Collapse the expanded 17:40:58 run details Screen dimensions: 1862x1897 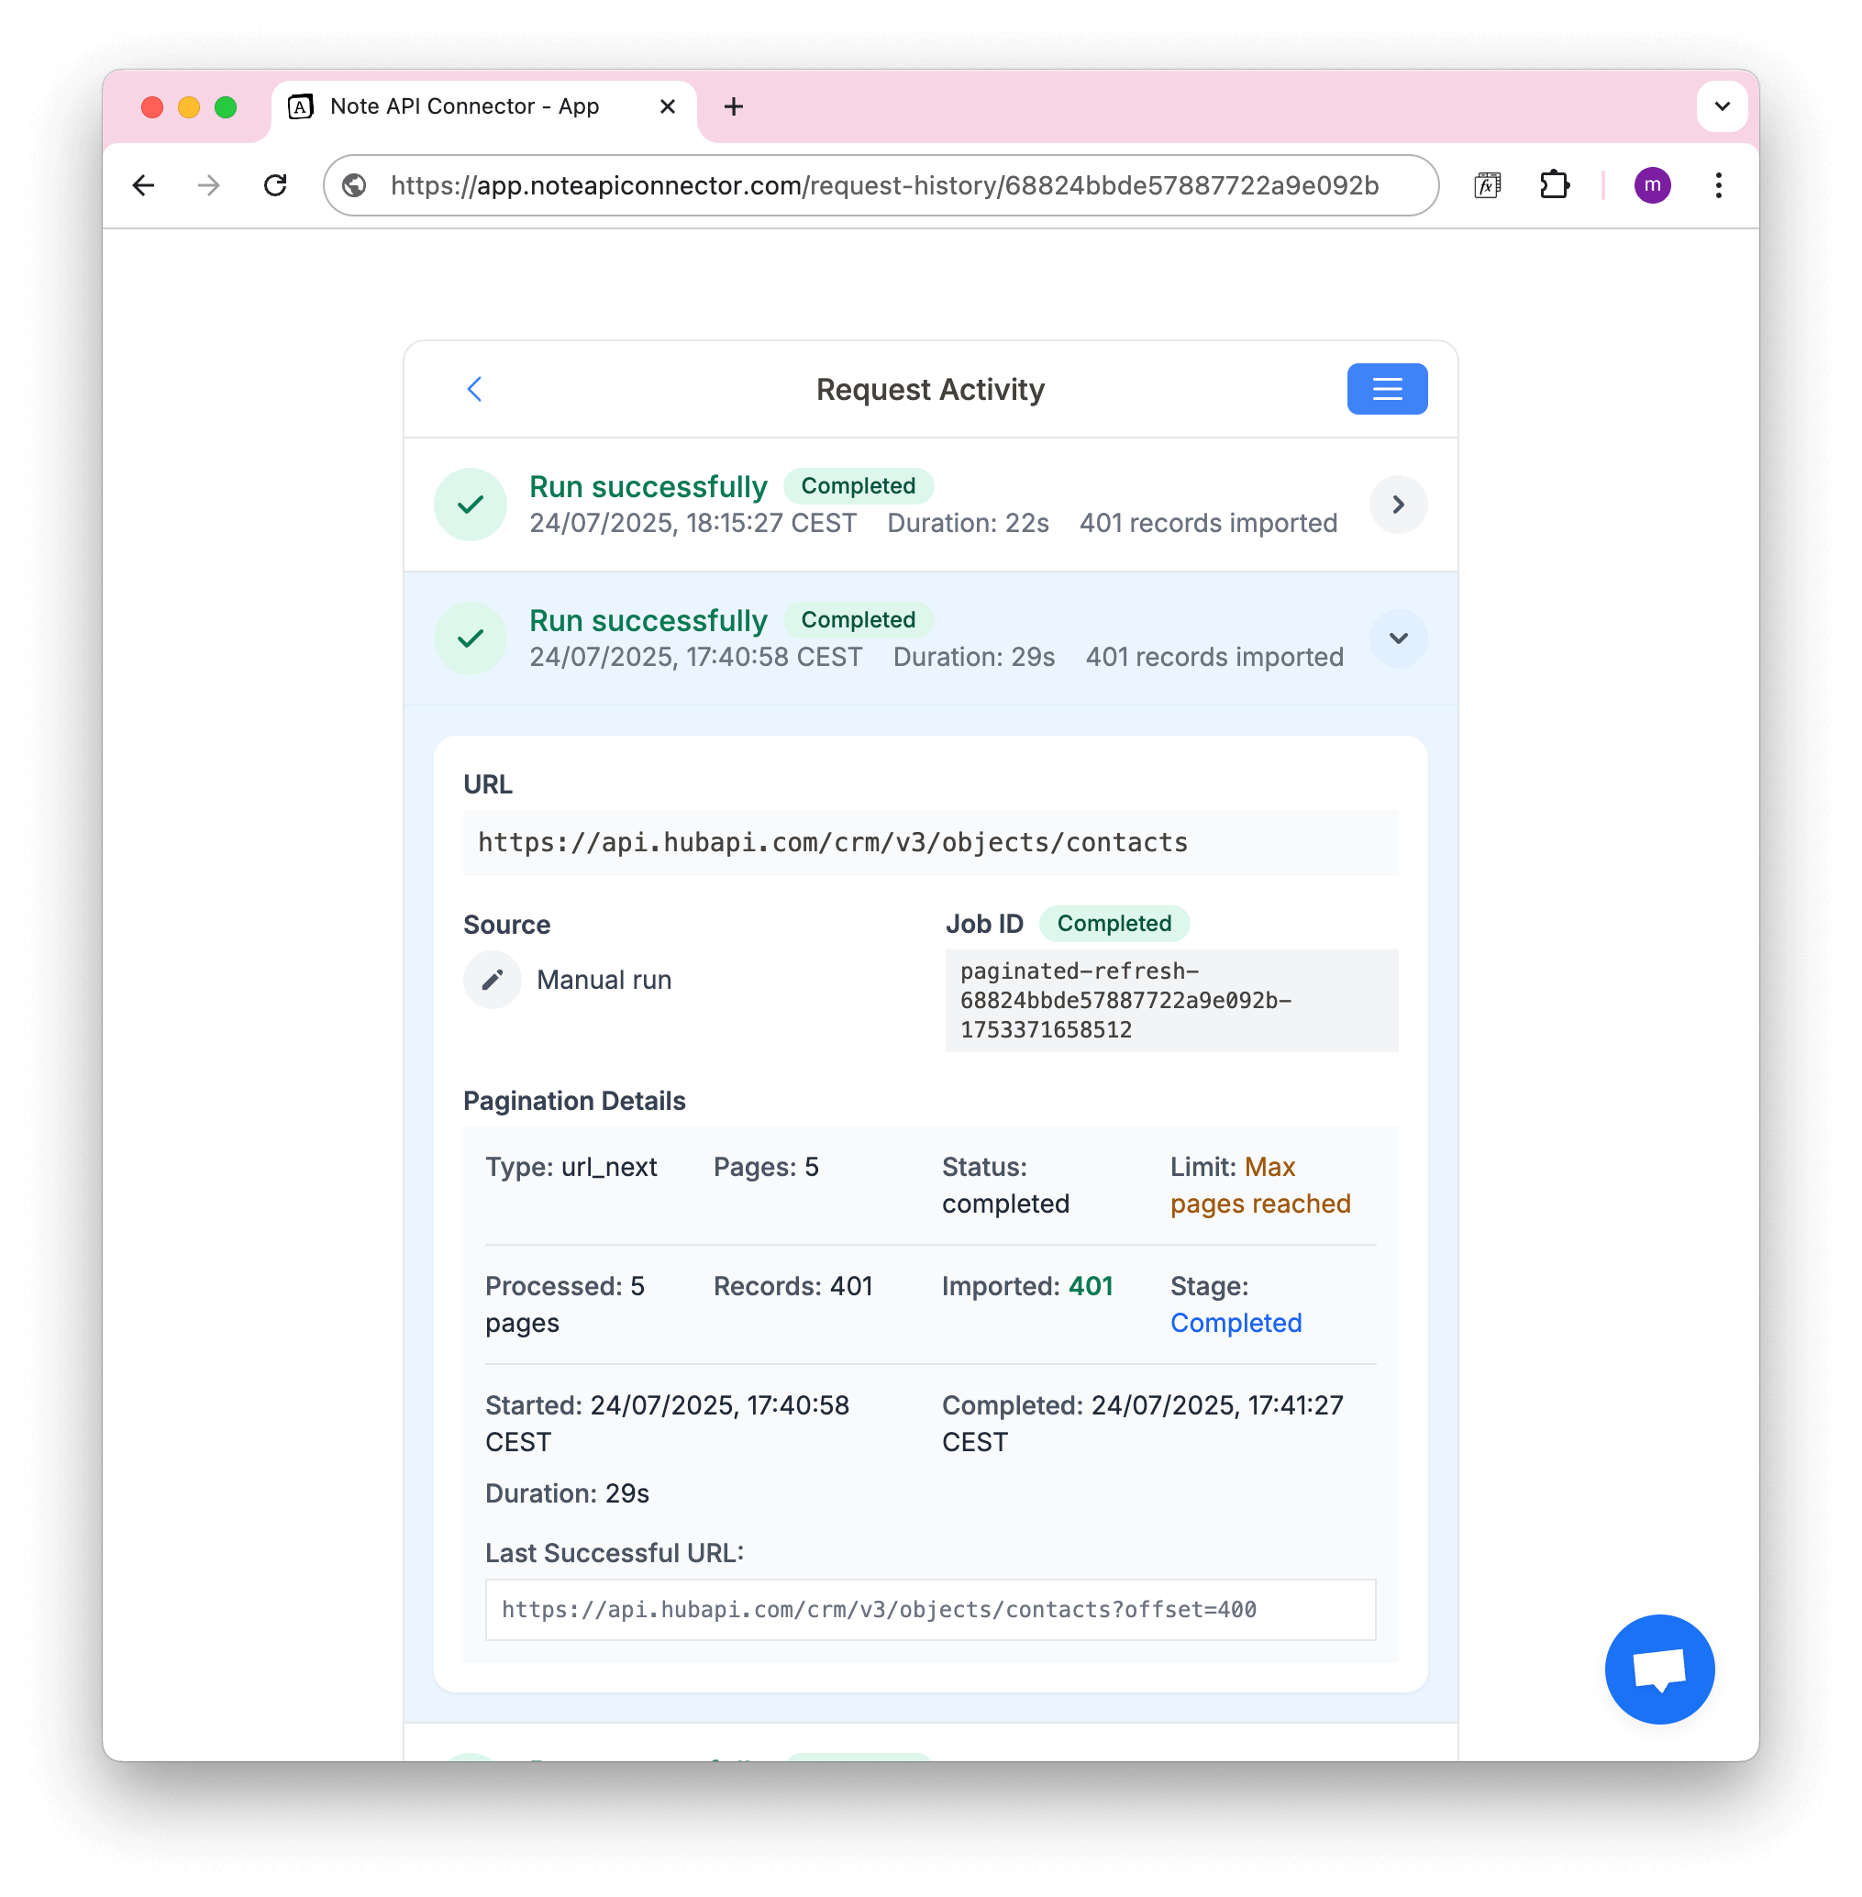tap(1398, 638)
